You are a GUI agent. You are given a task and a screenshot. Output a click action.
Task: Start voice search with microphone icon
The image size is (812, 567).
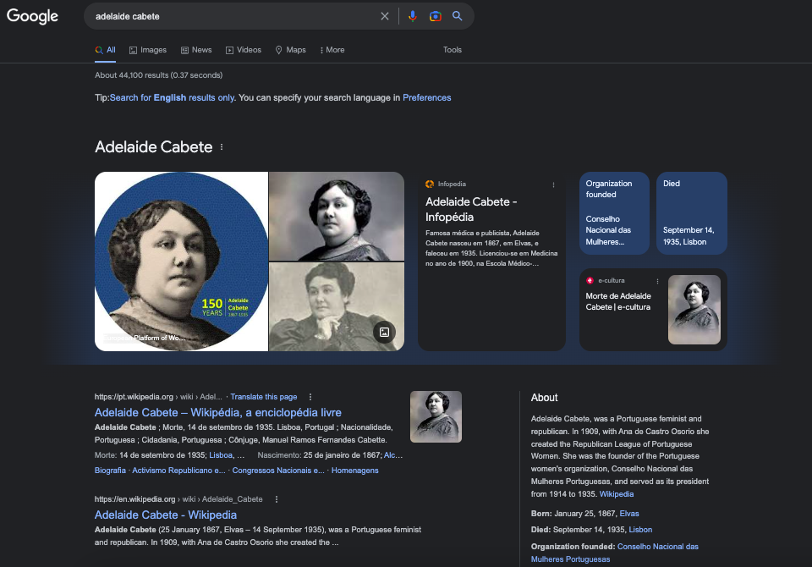pyautogui.click(x=413, y=16)
